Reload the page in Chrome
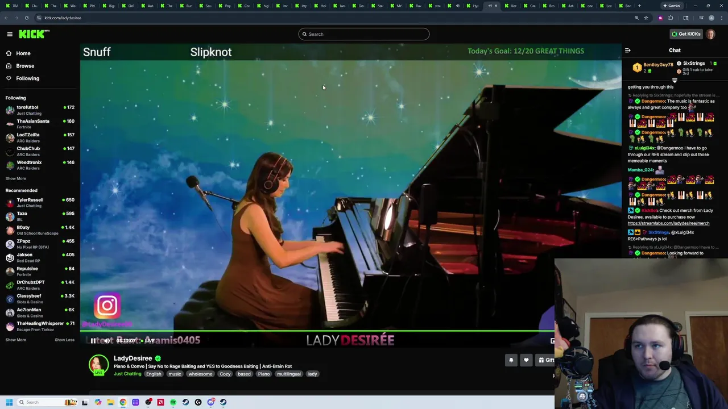The height and width of the screenshot is (409, 728). pos(26,18)
